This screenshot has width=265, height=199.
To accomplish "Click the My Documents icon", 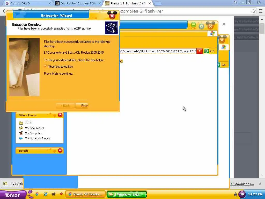I will [x=21, y=128].
